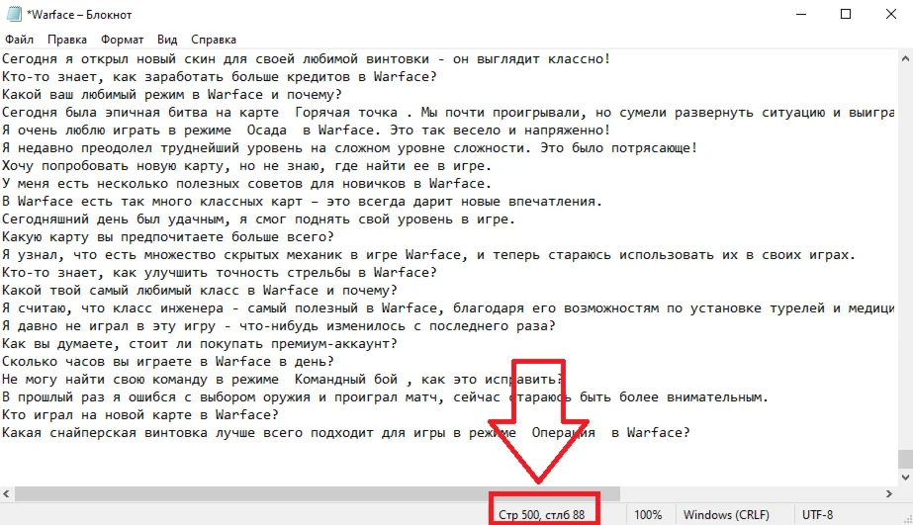Click the window title '*Warface – Блокнот'
Image resolution: width=913 pixels, height=525 pixels.
click(79, 15)
